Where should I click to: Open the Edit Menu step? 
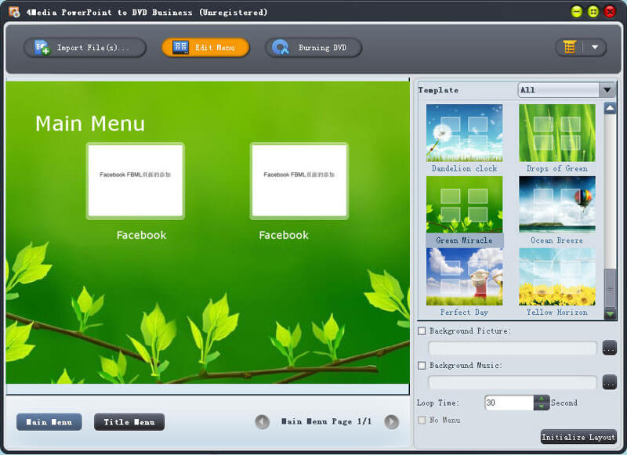tap(205, 48)
